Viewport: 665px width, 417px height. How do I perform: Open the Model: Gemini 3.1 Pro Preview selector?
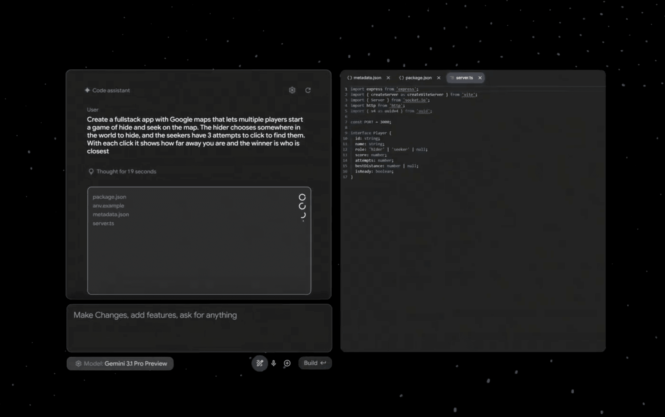(x=120, y=363)
